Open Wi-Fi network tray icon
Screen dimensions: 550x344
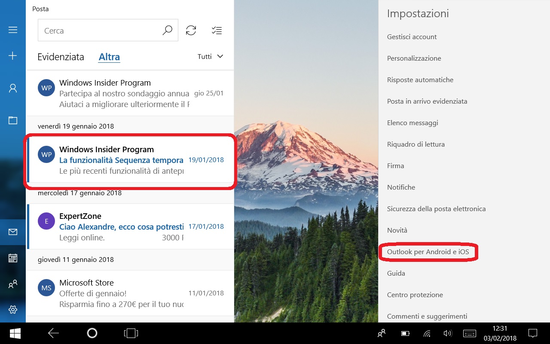(x=427, y=333)
